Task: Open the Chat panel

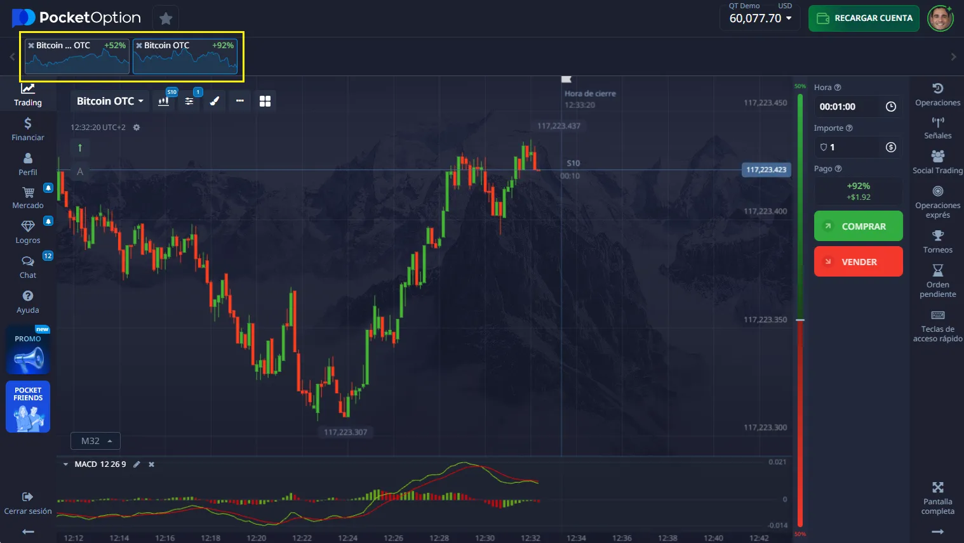Action: click(x=28, y=267)
